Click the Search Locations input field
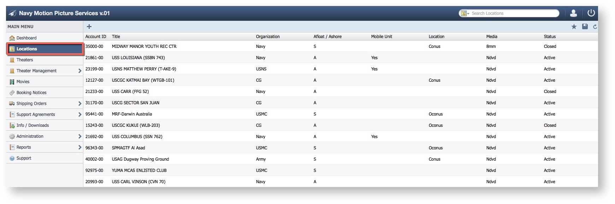615x204 pixels. [513, 13]
